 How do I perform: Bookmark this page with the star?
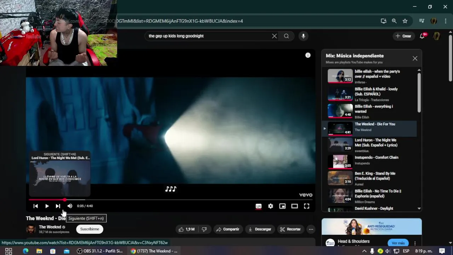pyautogui.click(x=405, y=21)
